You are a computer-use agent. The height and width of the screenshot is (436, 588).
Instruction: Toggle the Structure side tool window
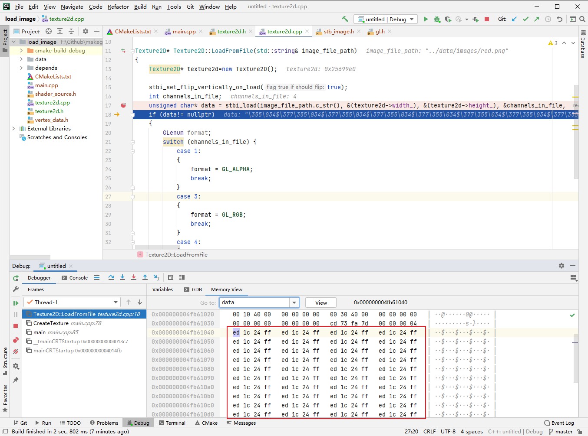coord(5,361)
